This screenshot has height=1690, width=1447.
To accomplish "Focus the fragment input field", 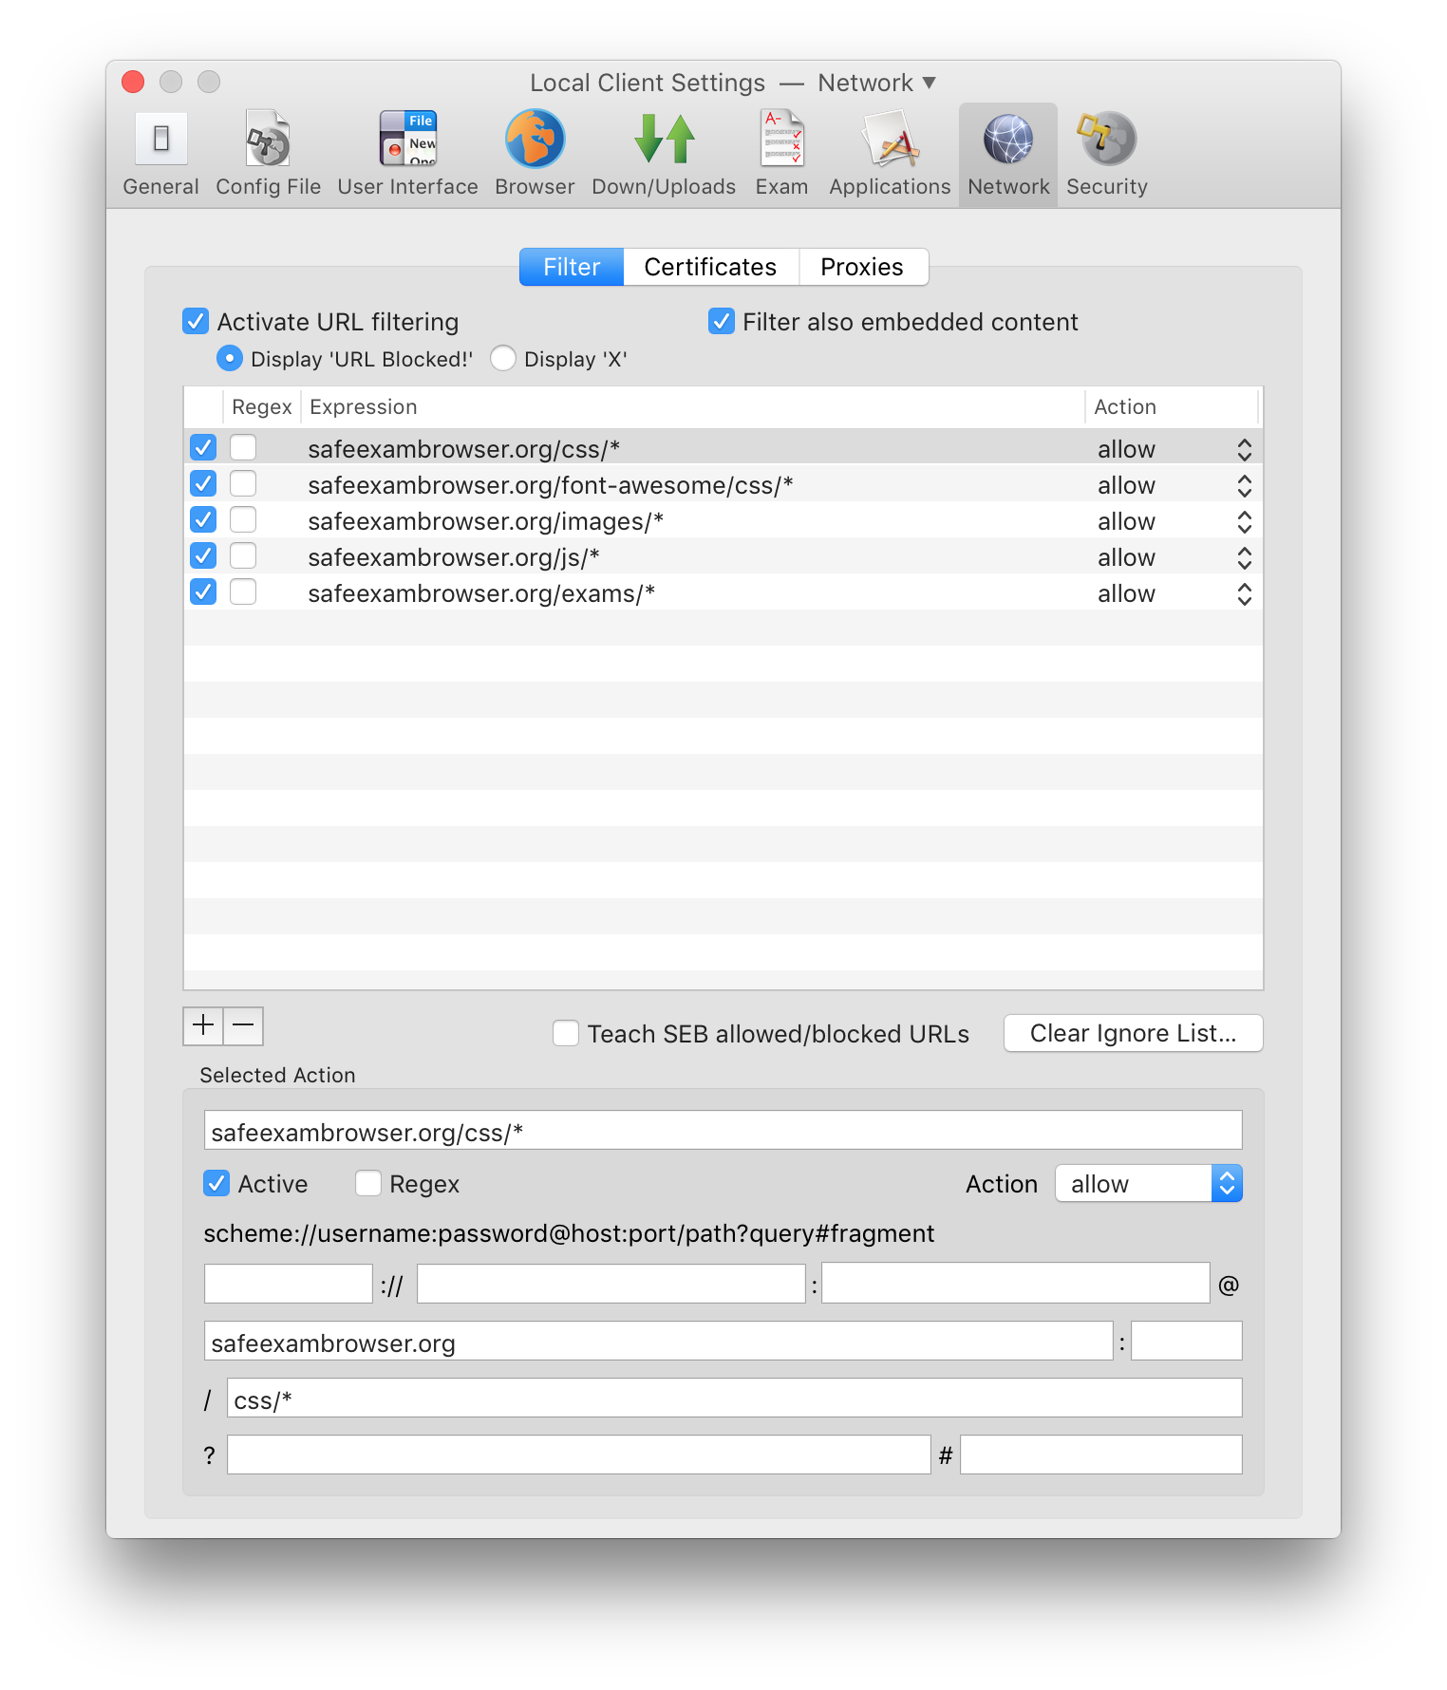I will point(1100,1455).
